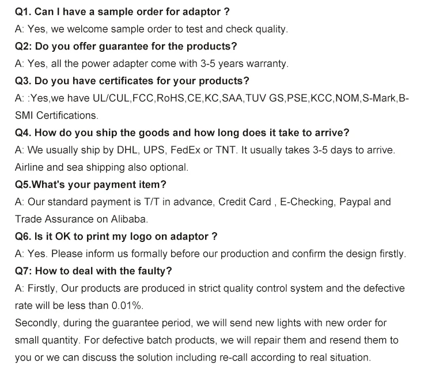Click the 'Secondly, during the guarantee period' line
The image size is (432, 382).
coord(200,323)
